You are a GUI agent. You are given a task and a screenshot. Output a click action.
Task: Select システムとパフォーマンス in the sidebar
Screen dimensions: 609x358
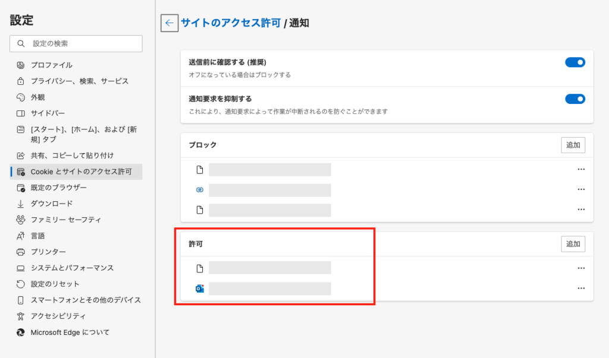pyautogui.click(x=72, y=268)
